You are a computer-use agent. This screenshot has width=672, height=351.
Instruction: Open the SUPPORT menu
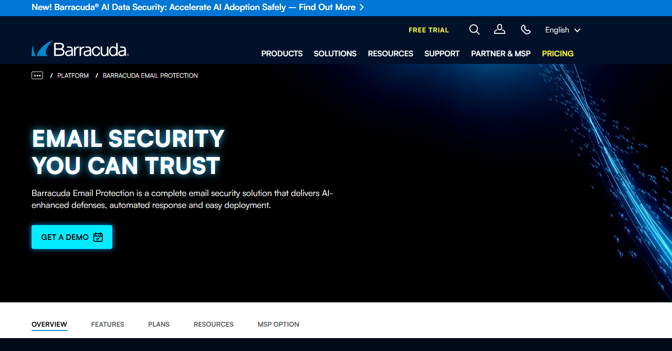tap(442, 53)
